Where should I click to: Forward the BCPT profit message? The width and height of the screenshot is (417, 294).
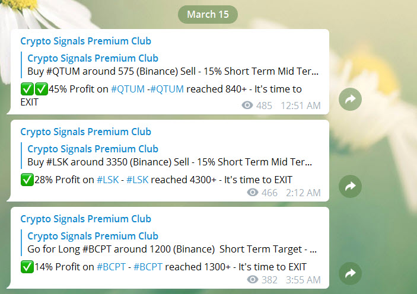(350, 273)
